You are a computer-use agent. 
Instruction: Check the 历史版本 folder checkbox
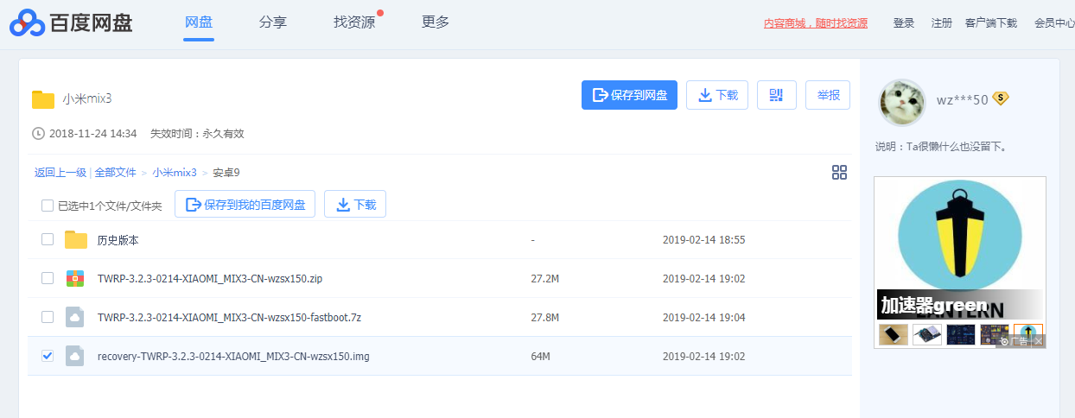[48, 239]
